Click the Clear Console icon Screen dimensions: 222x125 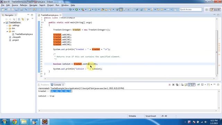[182, 85]
